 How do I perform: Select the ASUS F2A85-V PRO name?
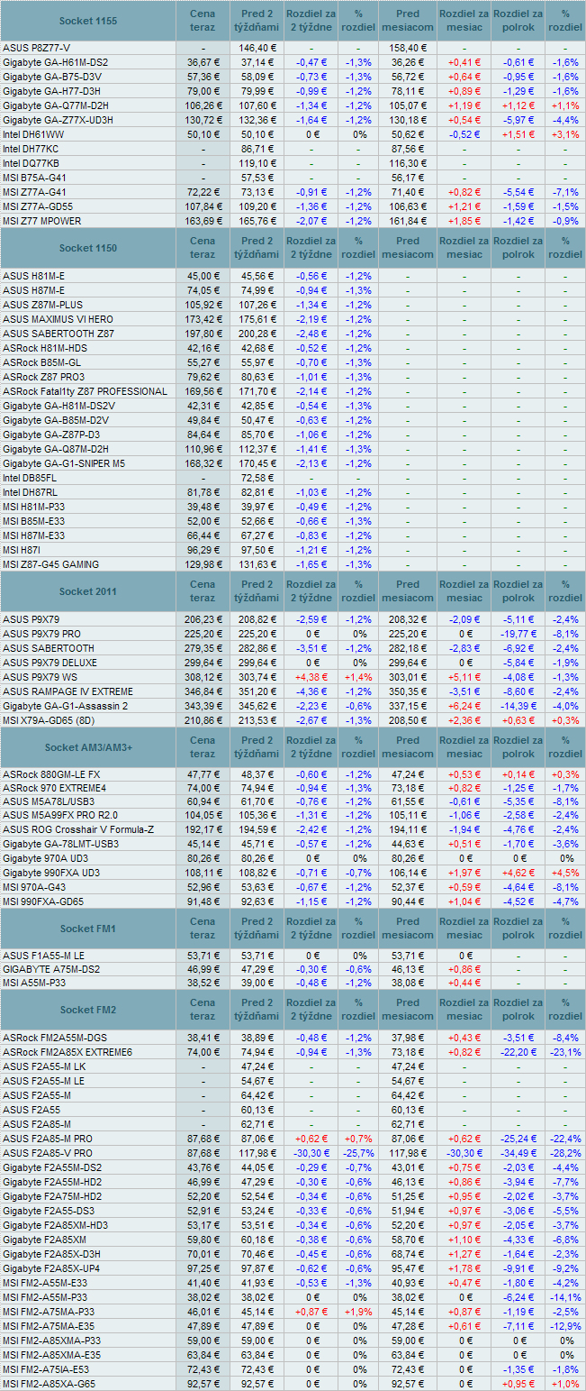pos(48,1153)
